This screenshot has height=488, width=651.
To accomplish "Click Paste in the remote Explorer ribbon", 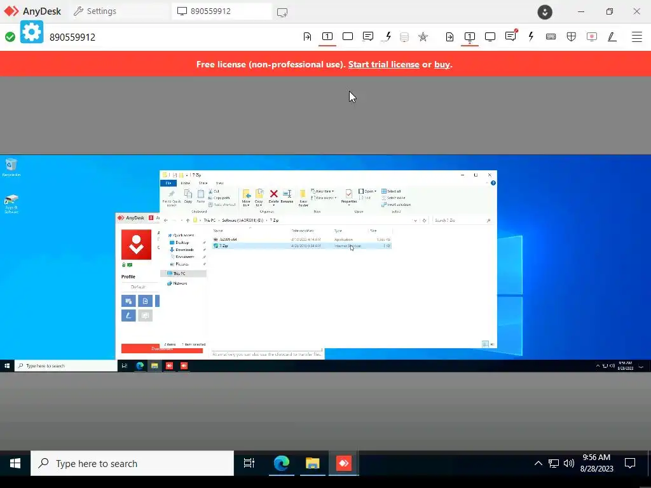I will (x=200, y=196).
